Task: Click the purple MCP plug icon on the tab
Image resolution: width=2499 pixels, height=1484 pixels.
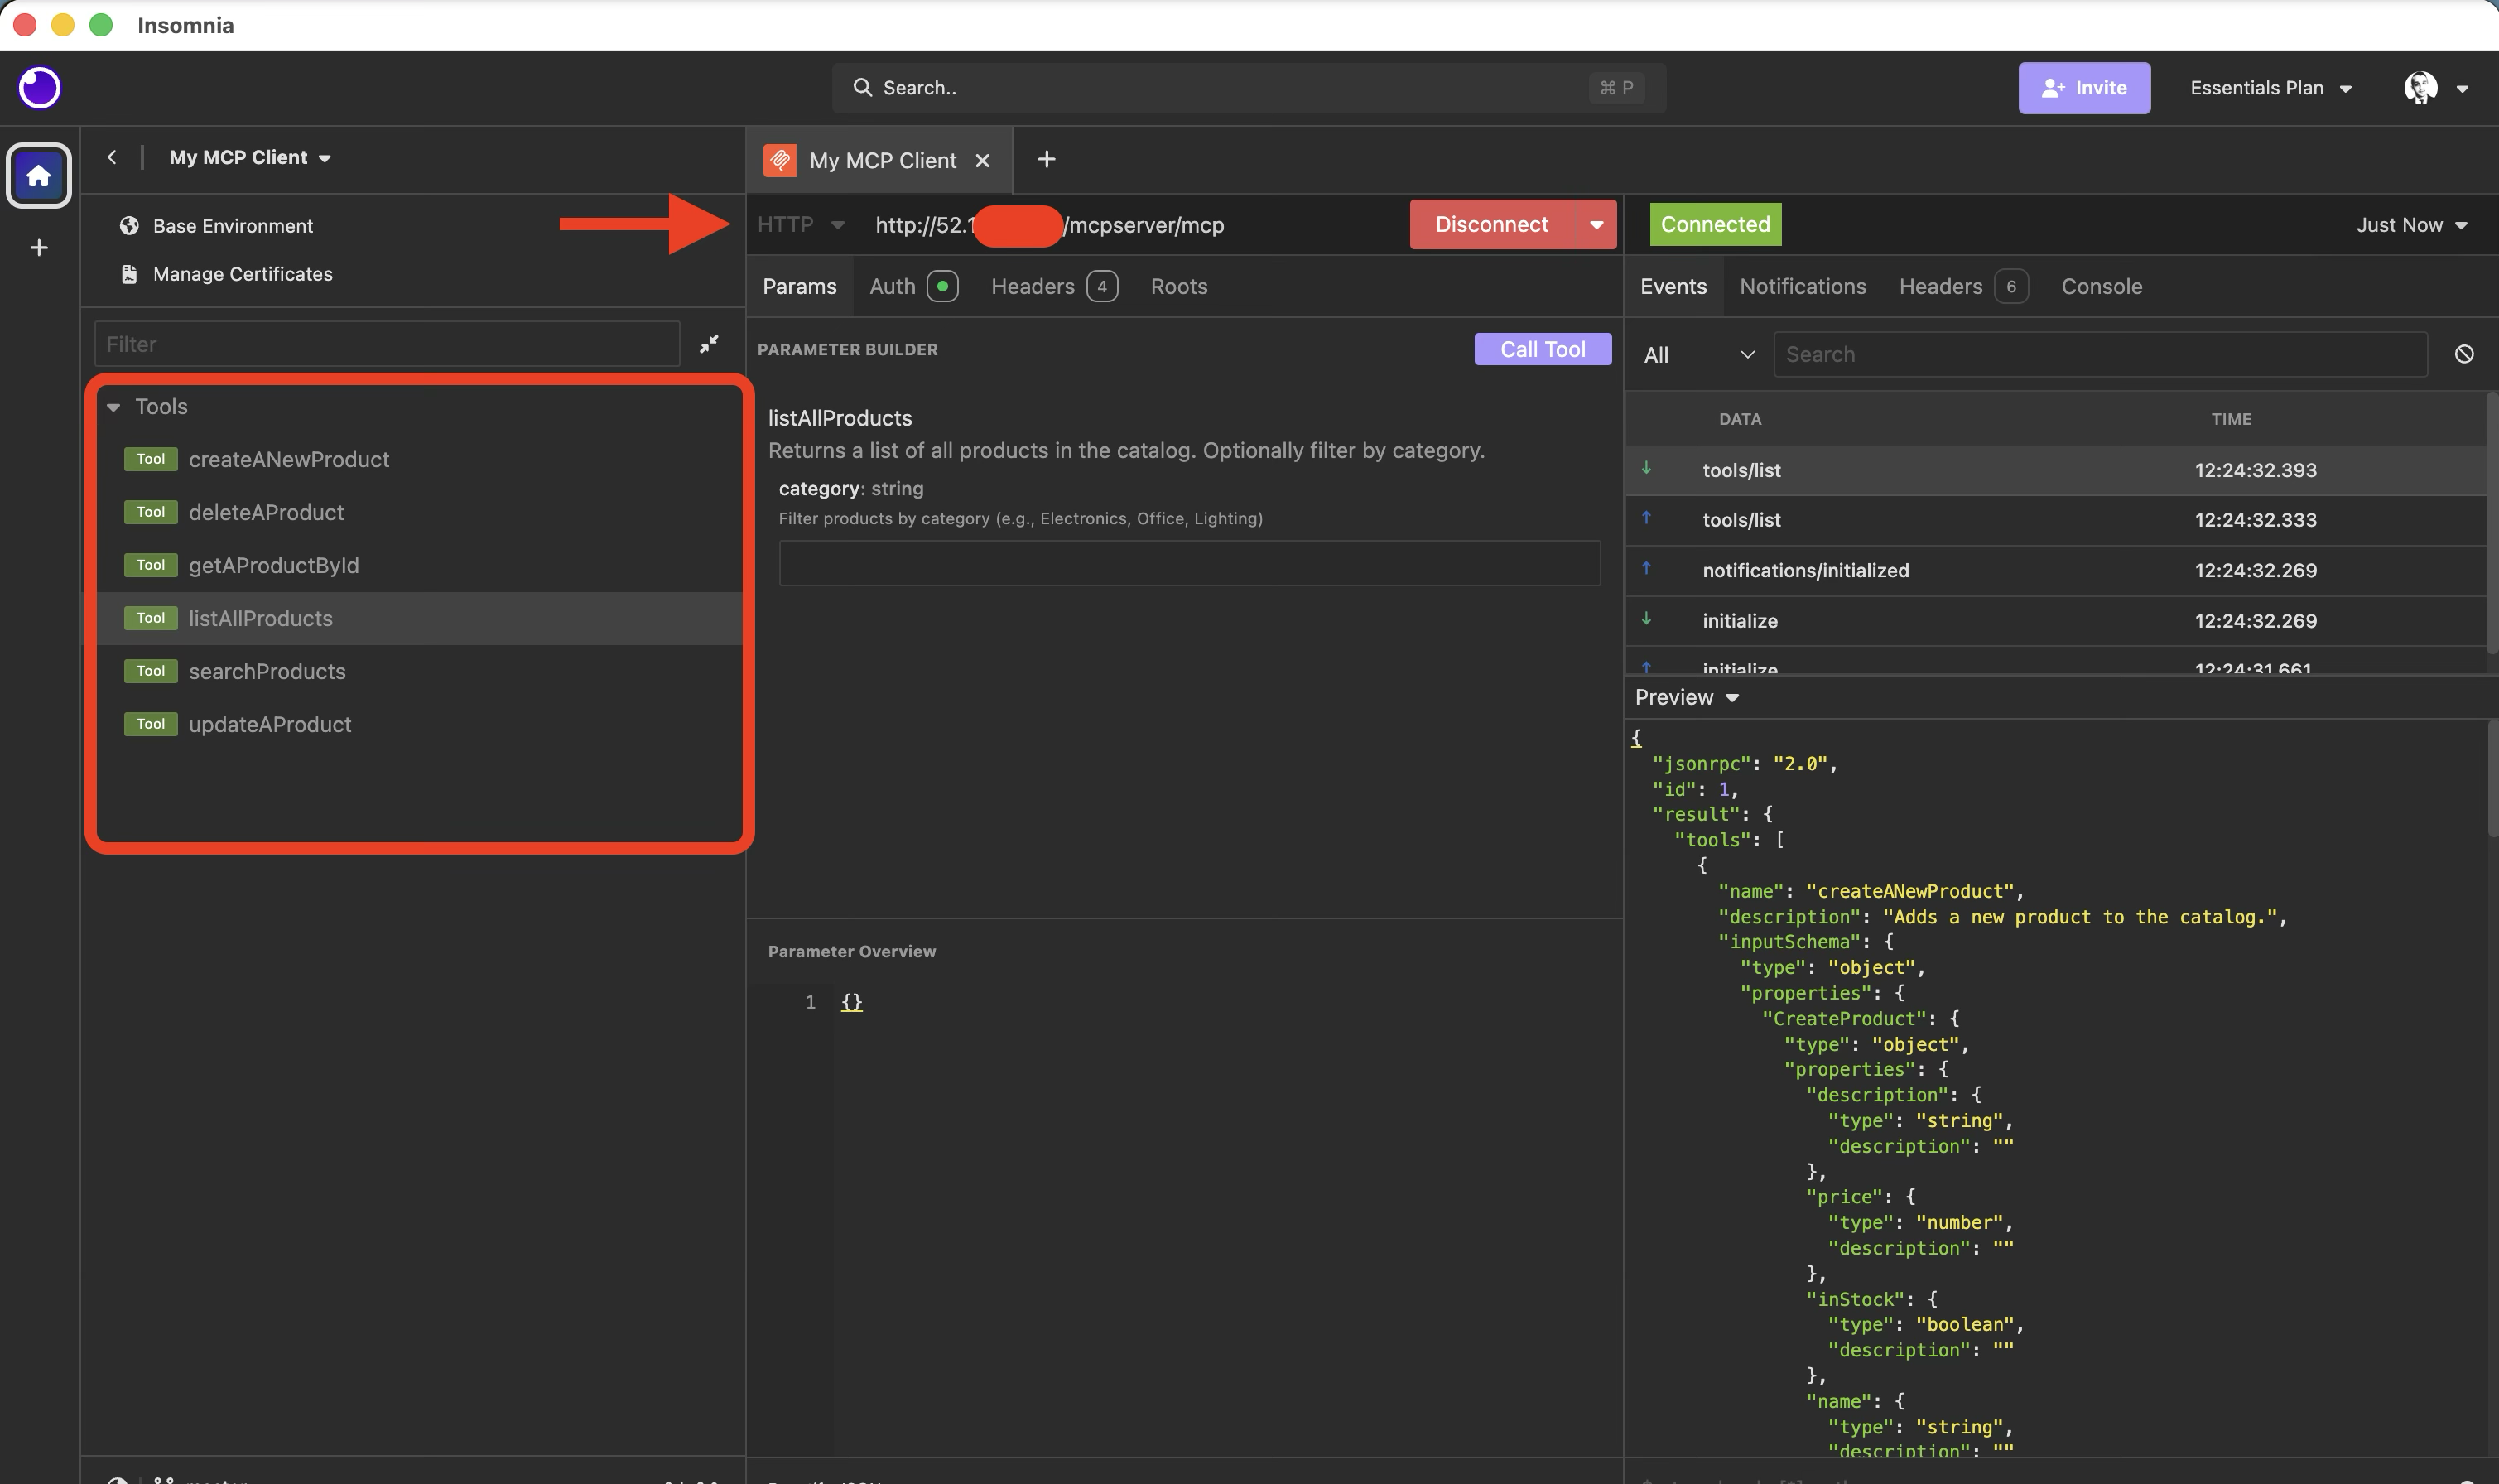Action: point(781,159)
